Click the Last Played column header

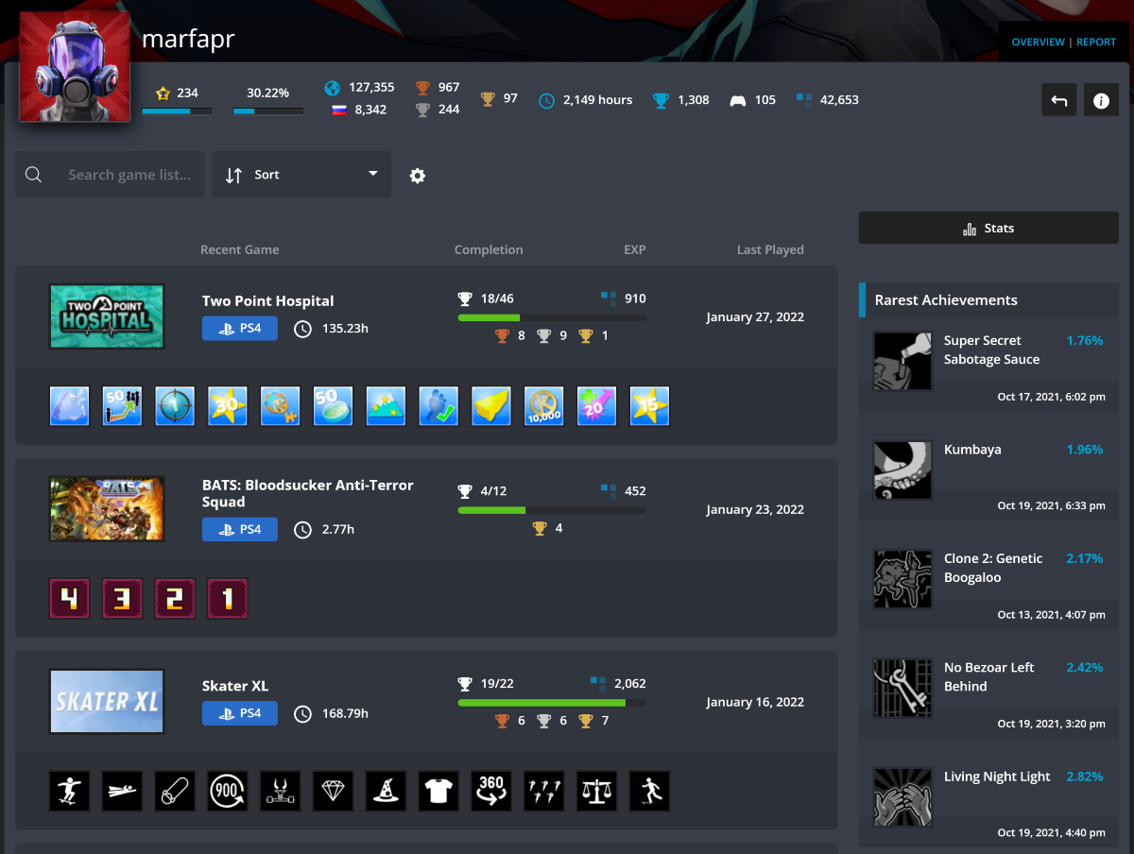[x=770, y=250]
